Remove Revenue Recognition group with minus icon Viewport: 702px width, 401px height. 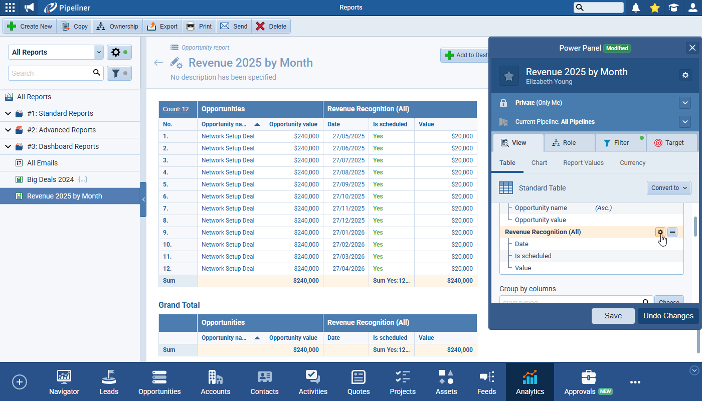click(x=672, y=232)
